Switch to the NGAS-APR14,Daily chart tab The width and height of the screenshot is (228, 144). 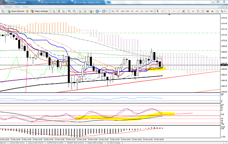(95, 143)
